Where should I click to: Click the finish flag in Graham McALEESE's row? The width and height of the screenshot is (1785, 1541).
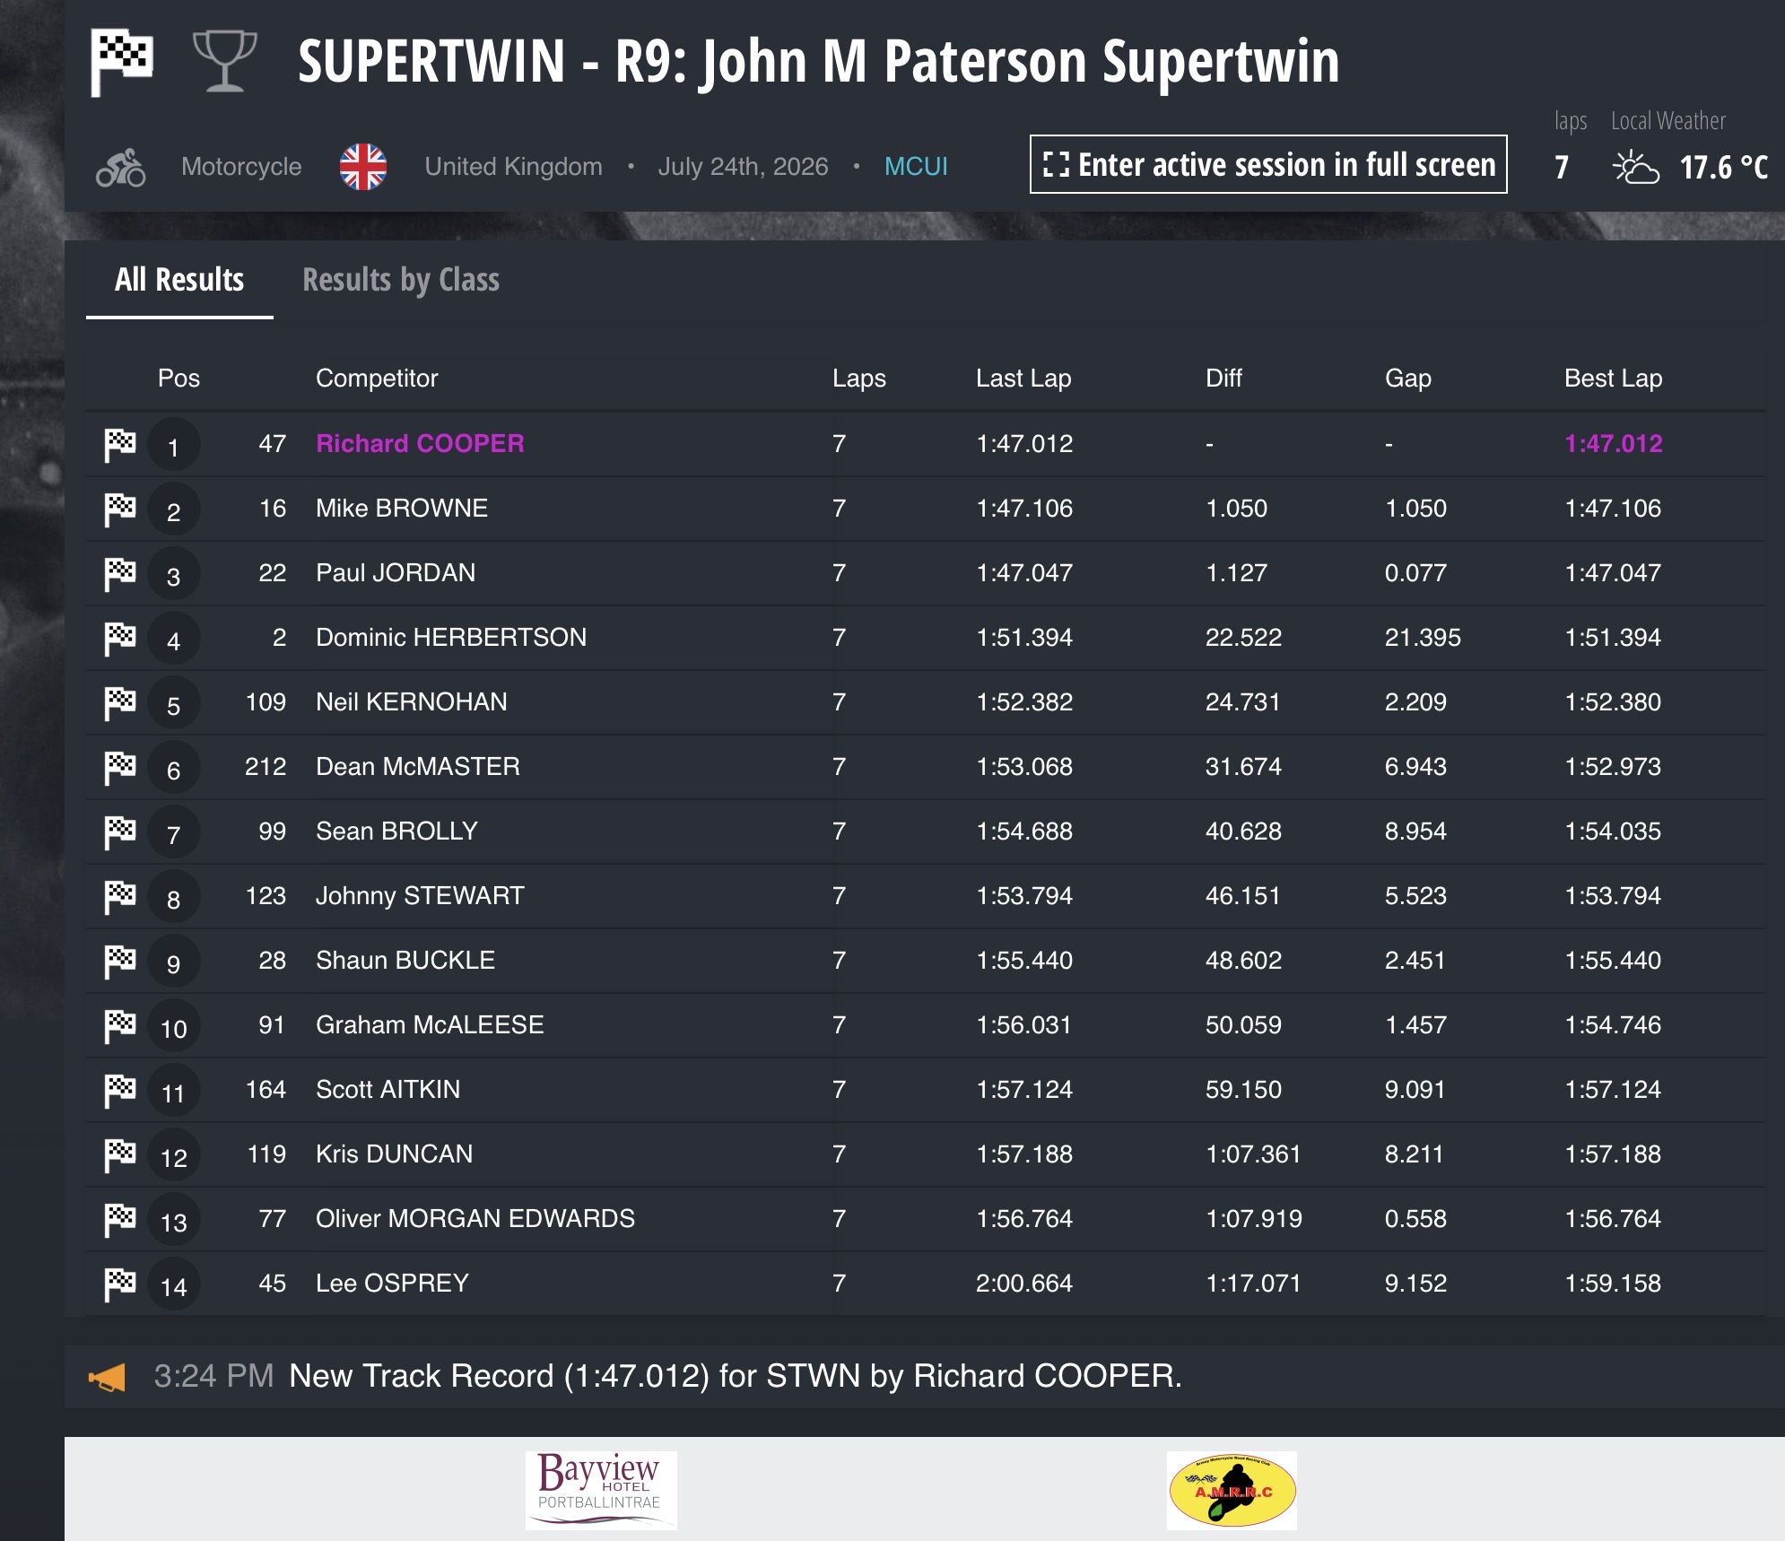click(x=120, y=1025)
